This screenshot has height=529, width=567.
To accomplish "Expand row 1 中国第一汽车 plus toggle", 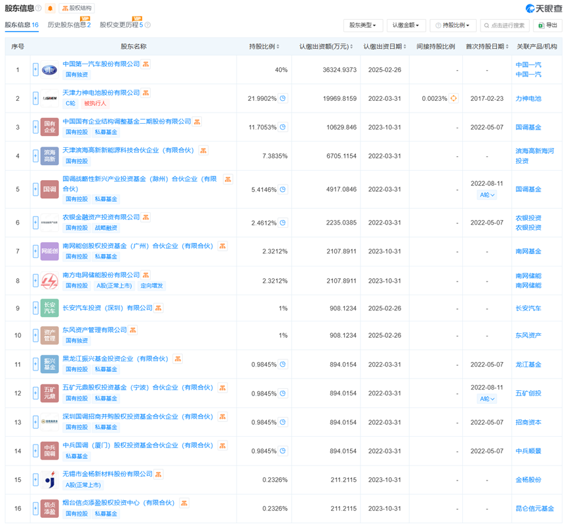I will 35,69.
